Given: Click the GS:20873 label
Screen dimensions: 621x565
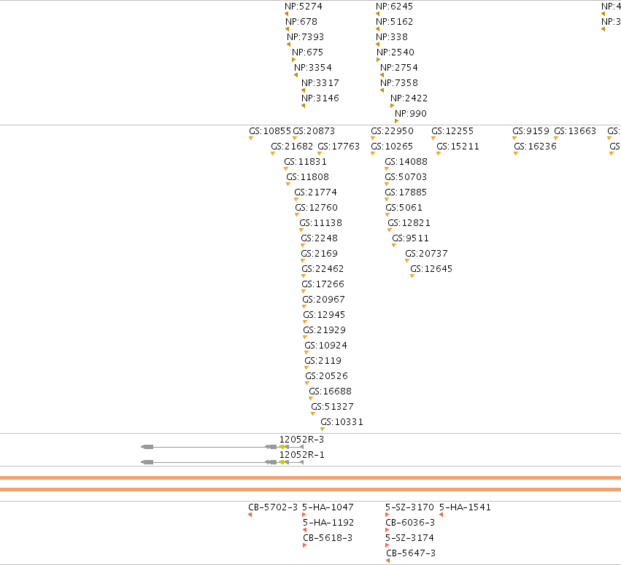Looking at the screenshot, I should coord(314,131).
